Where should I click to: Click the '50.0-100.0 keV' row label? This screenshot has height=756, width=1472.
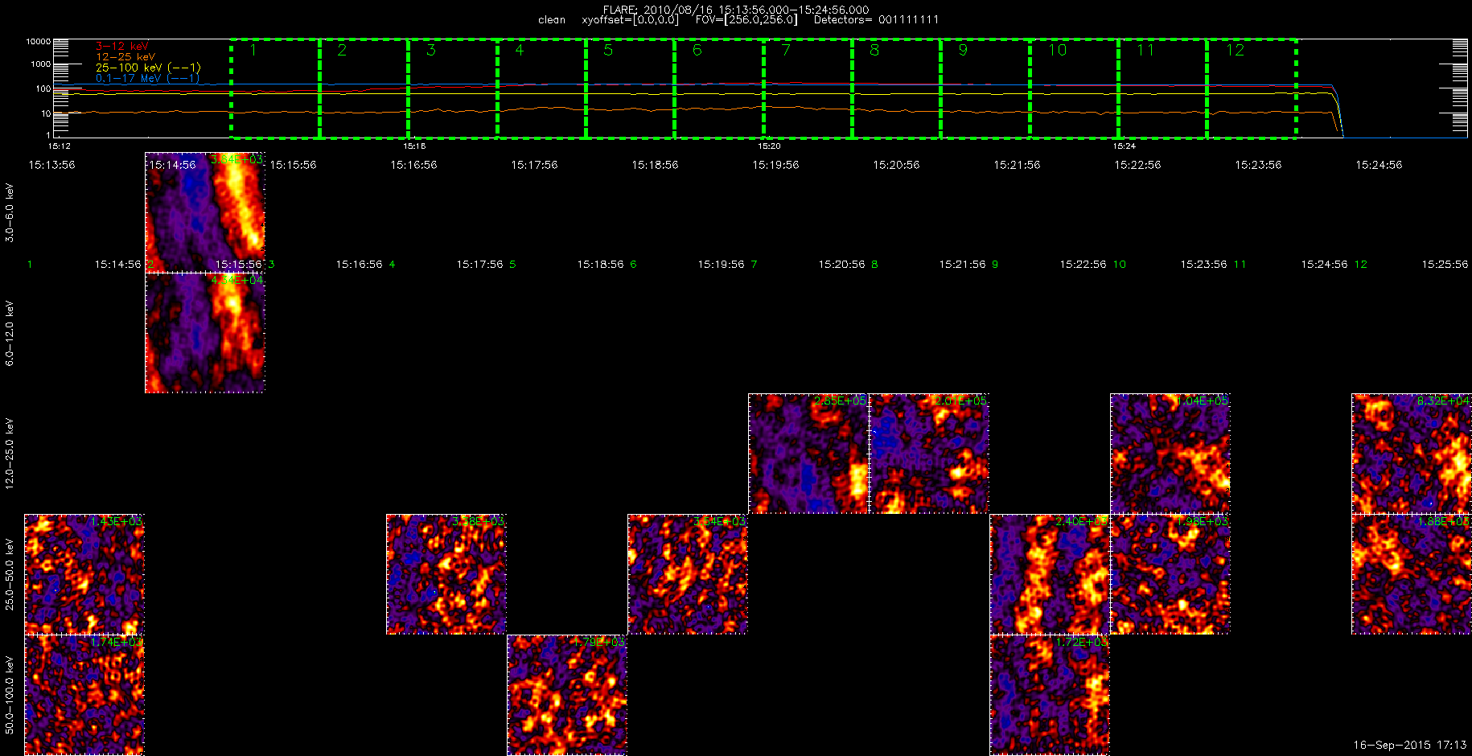[10, 695]
